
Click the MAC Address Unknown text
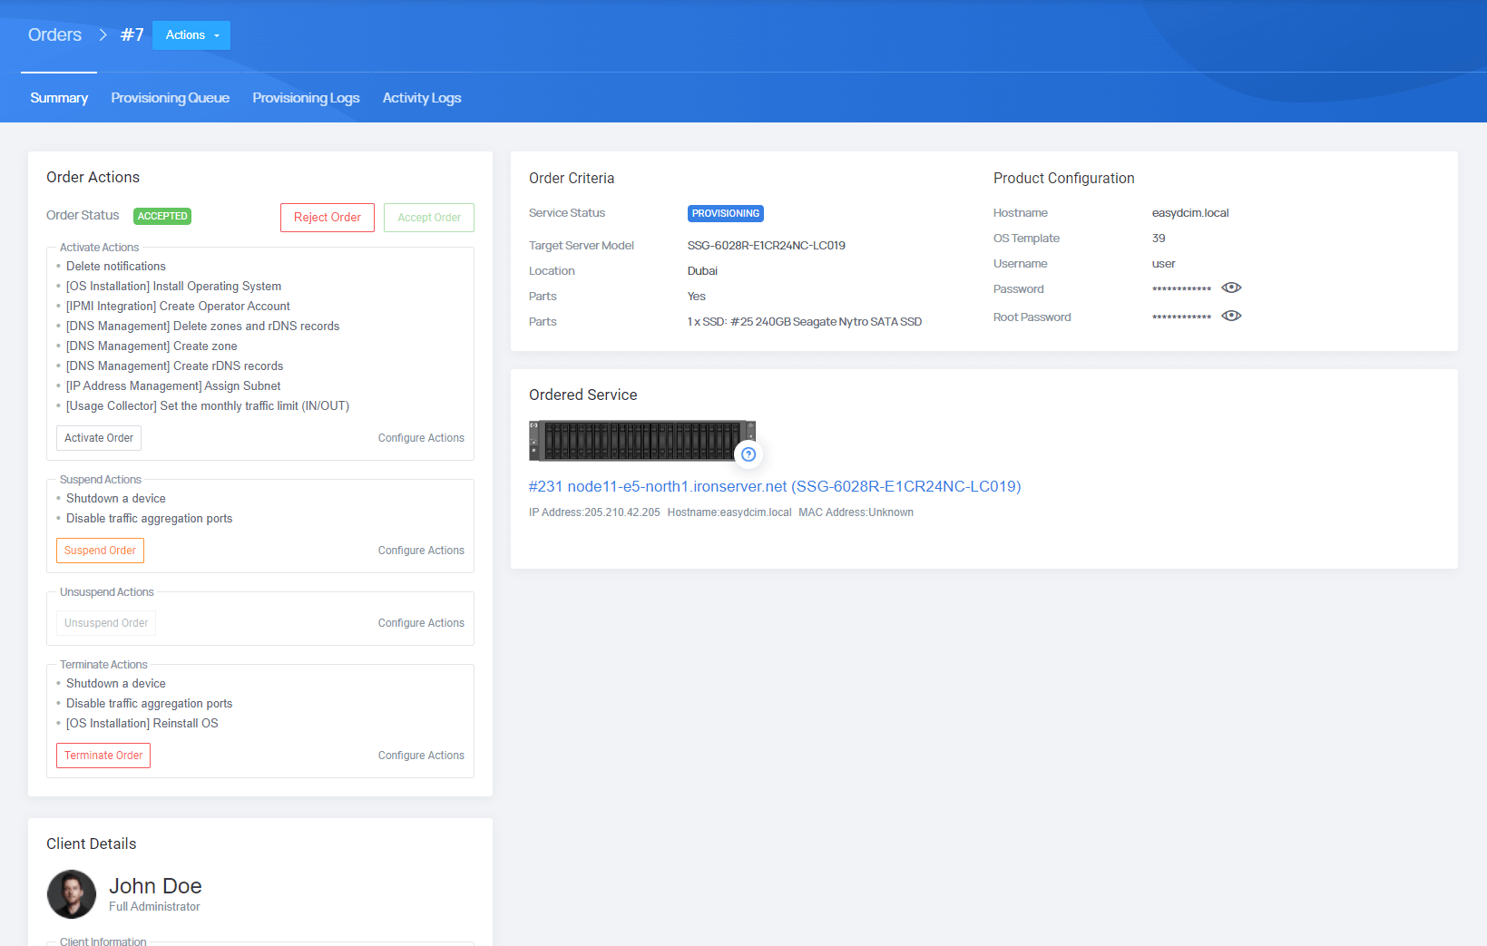click(856, 512)
